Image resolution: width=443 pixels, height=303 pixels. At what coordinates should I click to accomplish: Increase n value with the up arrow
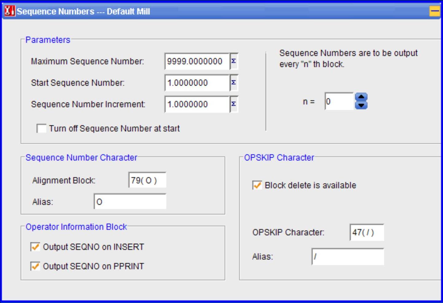[x=361, y=97]
